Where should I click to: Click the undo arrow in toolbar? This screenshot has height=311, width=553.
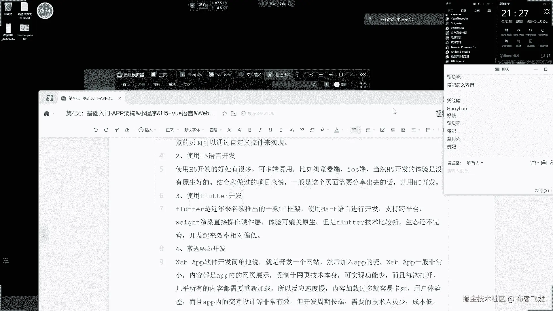[x=96, y=130]
